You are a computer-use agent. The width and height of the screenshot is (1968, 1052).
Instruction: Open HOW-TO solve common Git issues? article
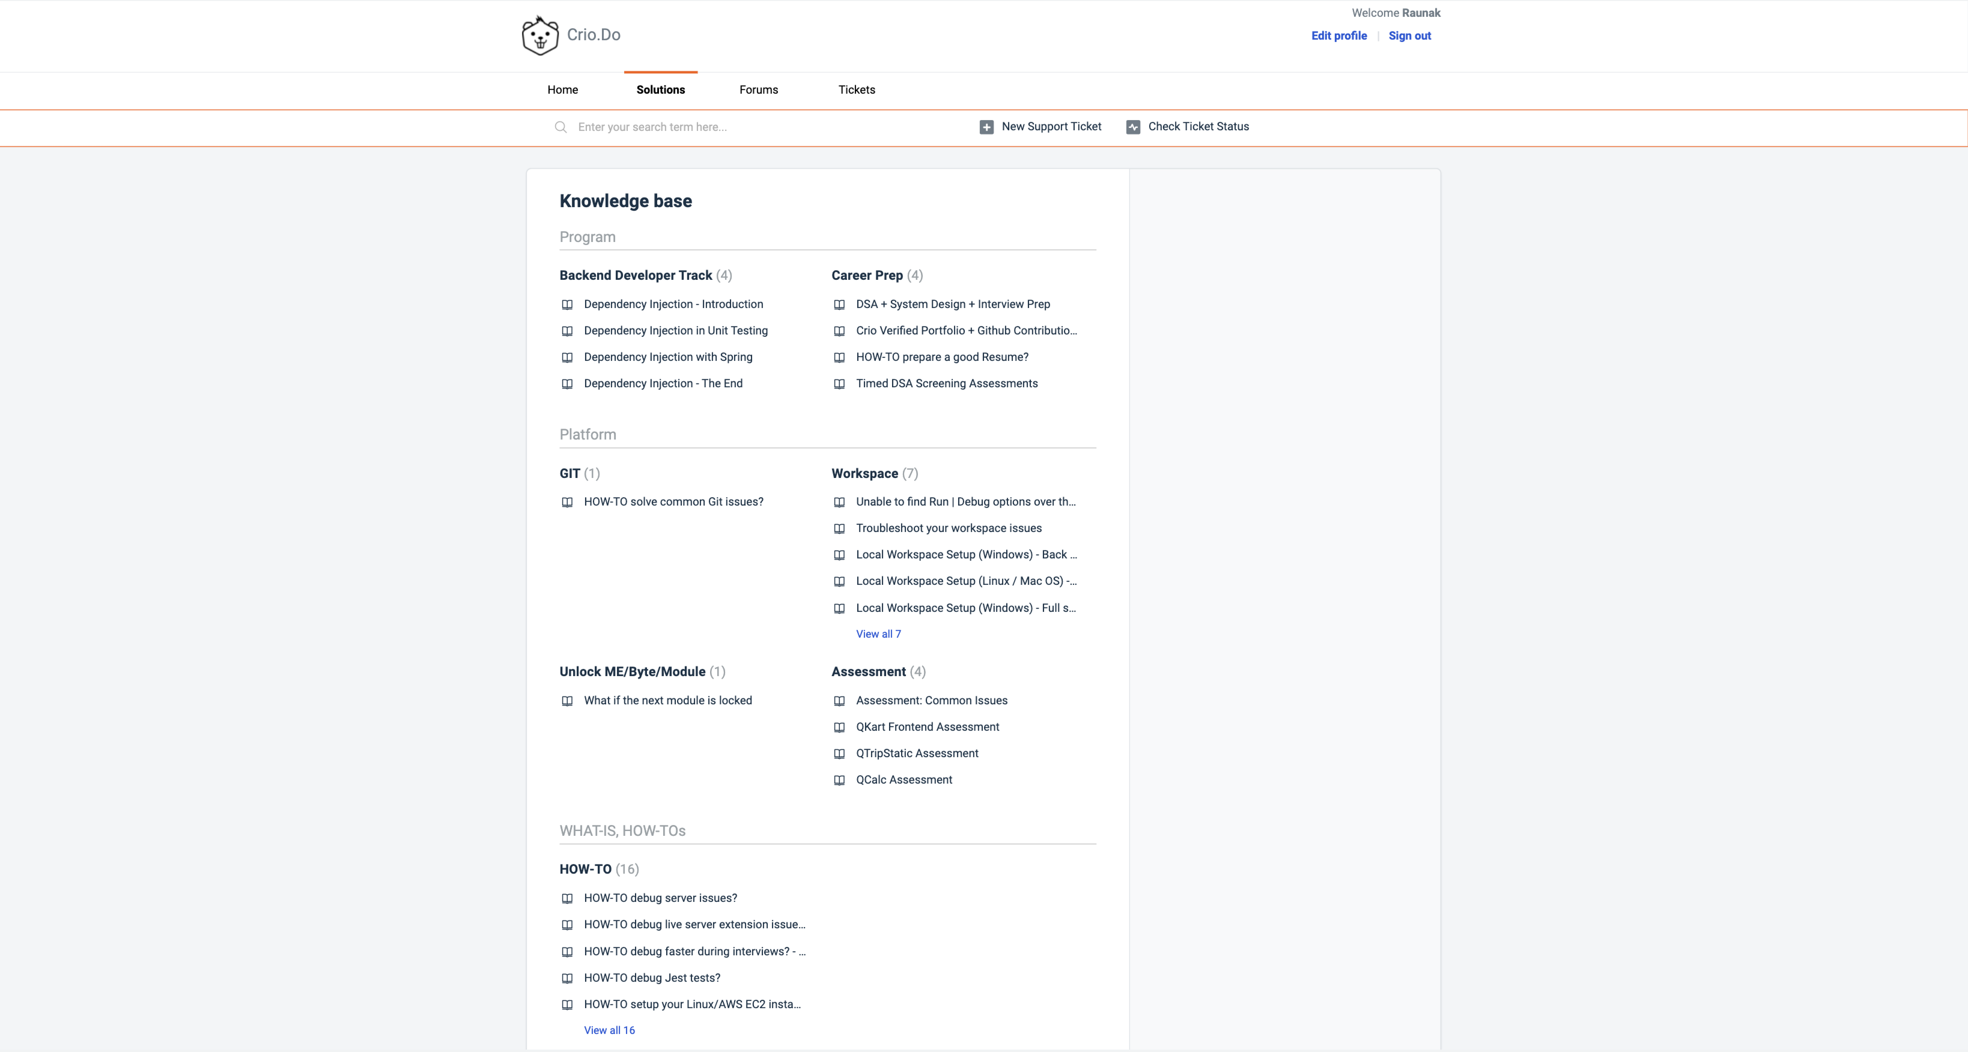(673, 502)
